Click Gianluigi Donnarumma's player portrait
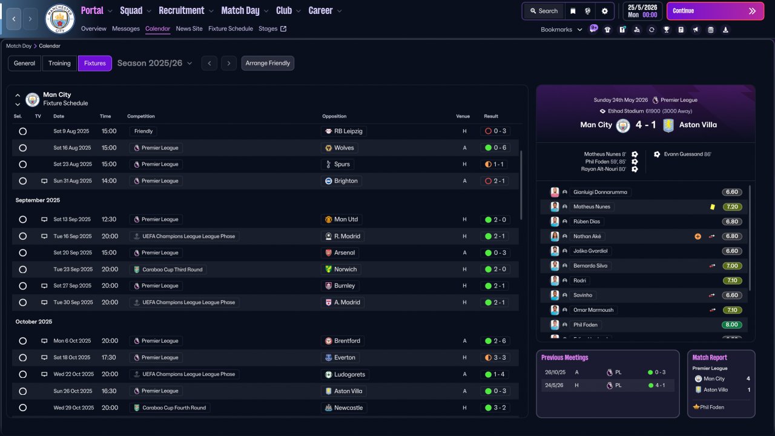This screenshot has height=436, width=775. coord(555,192)
